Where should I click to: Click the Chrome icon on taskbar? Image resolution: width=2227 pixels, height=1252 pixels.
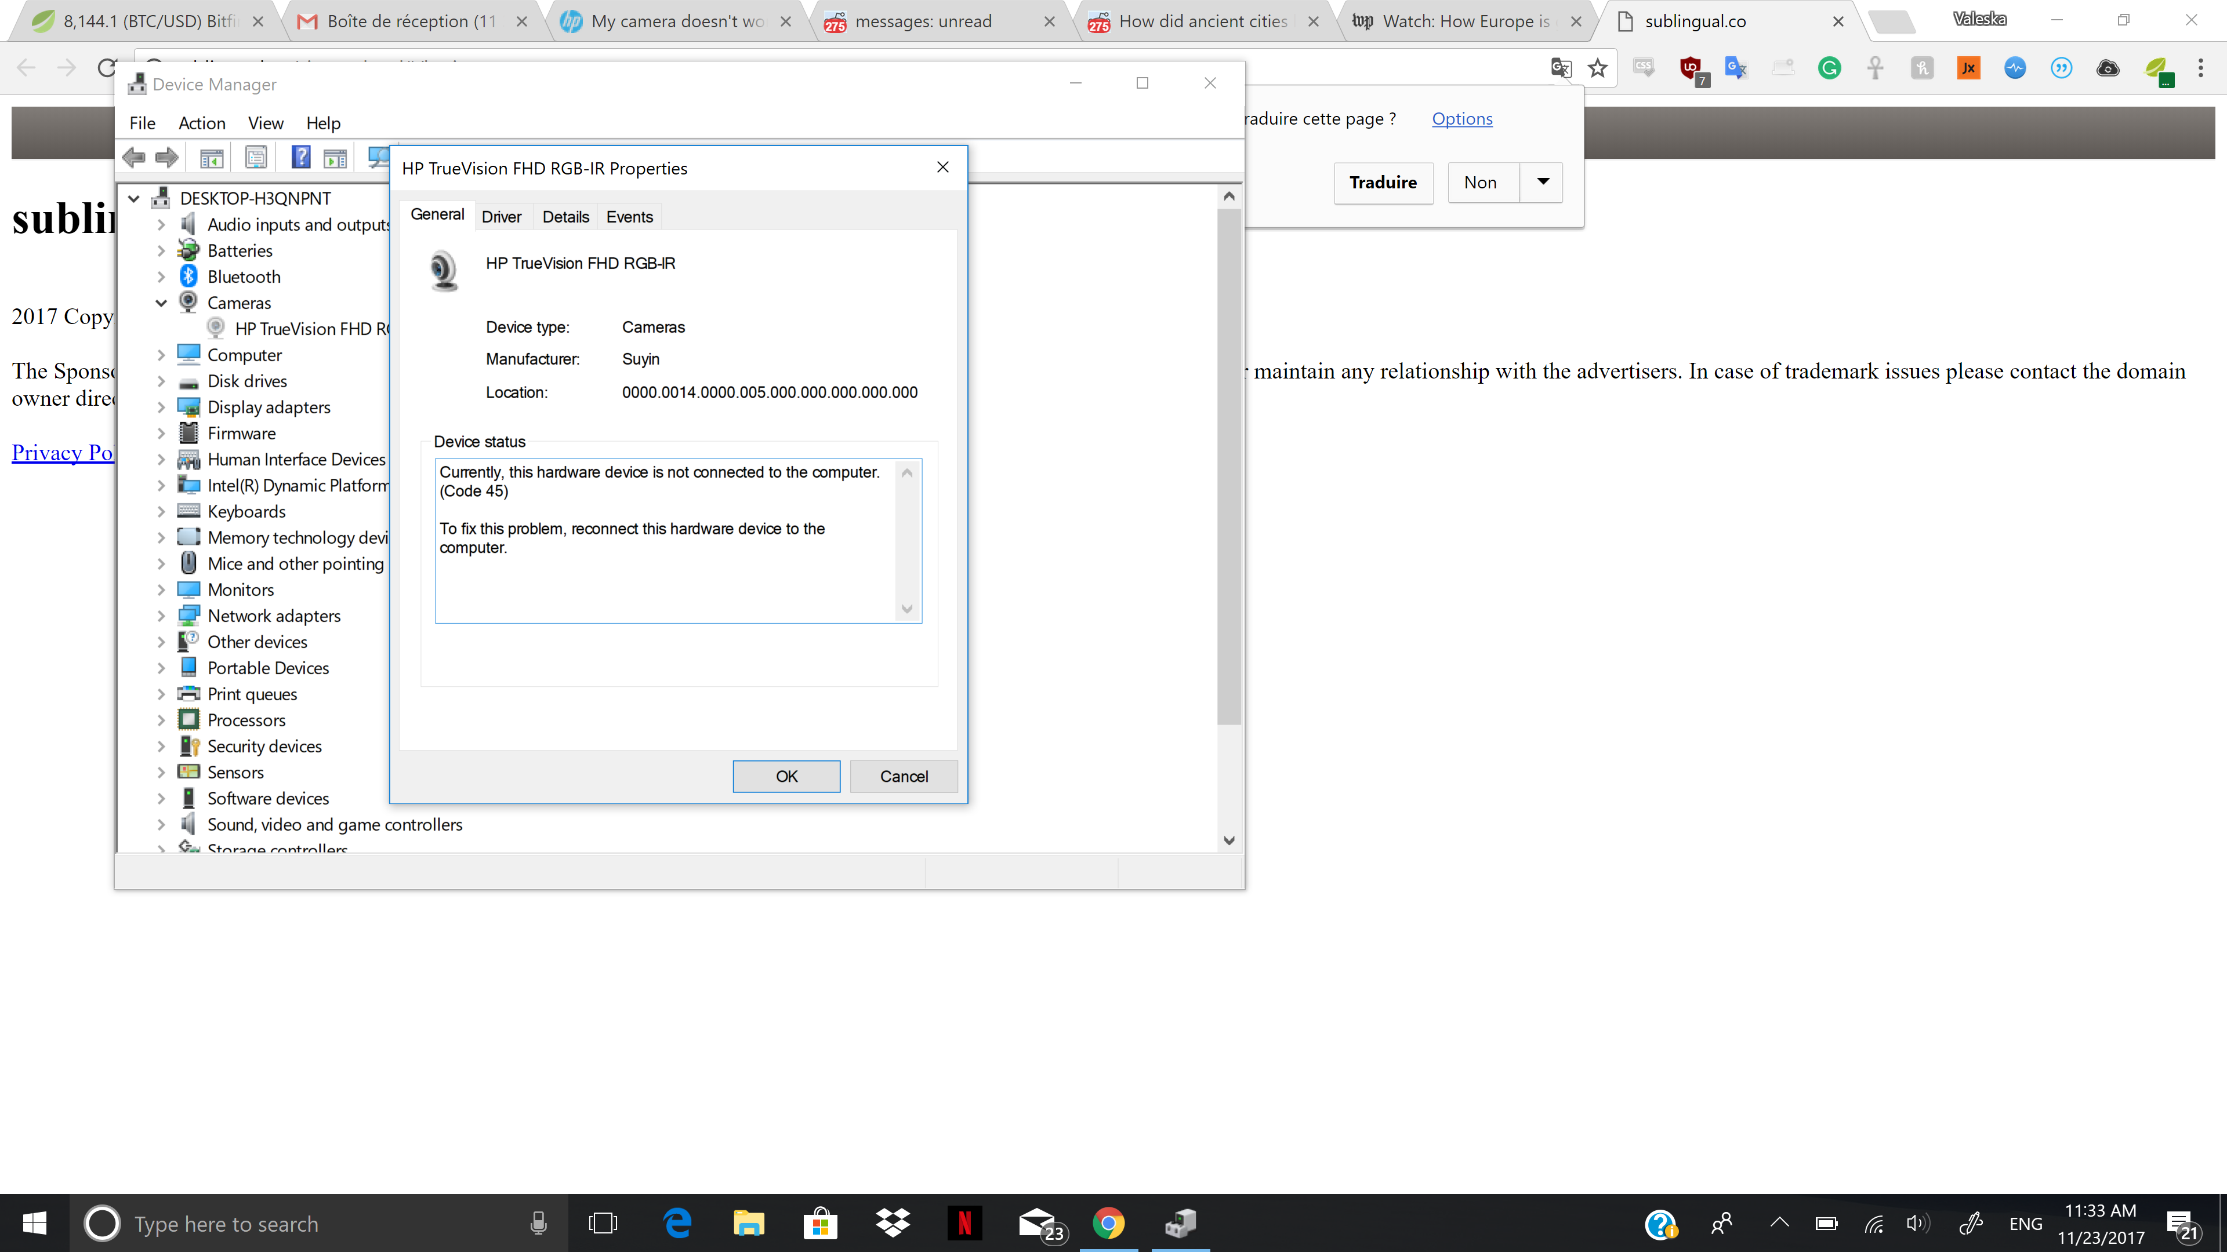click(x=1108, y=1224)
